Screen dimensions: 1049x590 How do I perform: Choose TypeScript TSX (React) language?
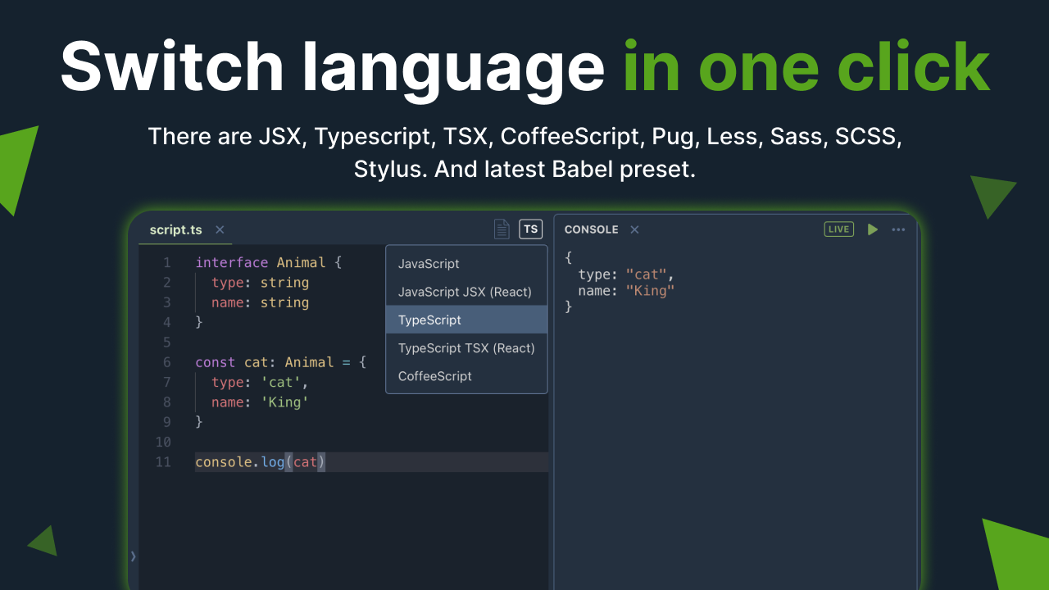coord(466,348)
